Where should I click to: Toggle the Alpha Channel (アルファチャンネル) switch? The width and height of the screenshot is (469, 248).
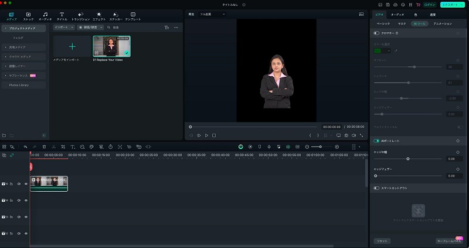coord(460,127)
